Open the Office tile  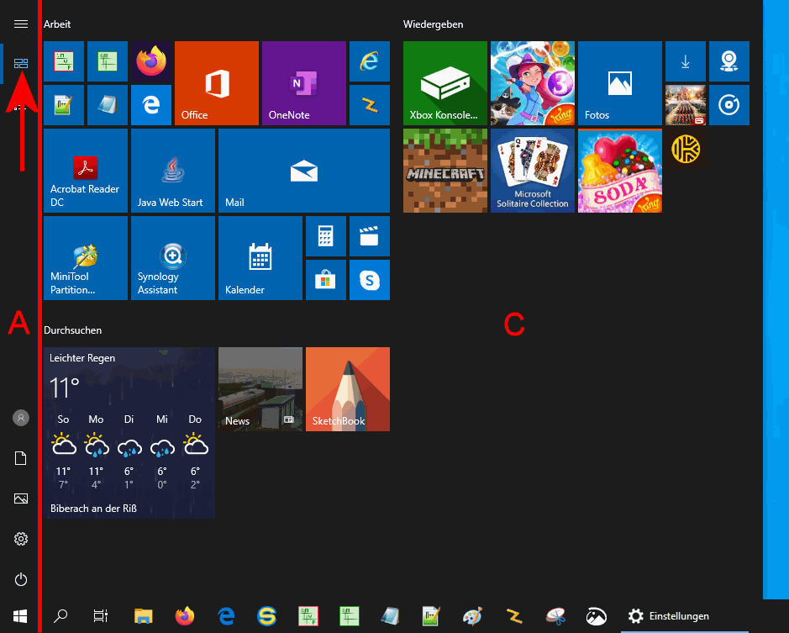coord(216,83)
